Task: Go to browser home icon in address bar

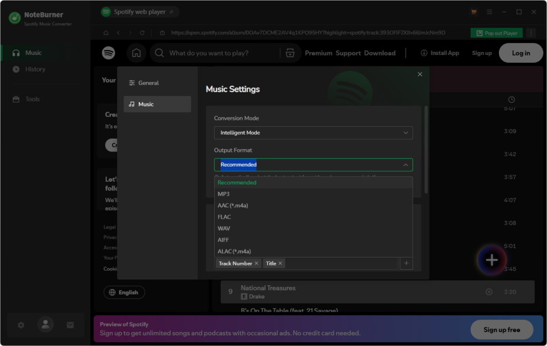Action: 106,33
